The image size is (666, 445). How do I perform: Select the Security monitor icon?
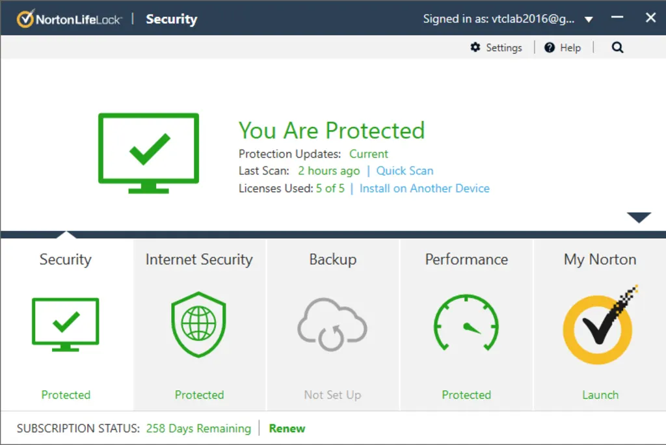coord(65,323)
